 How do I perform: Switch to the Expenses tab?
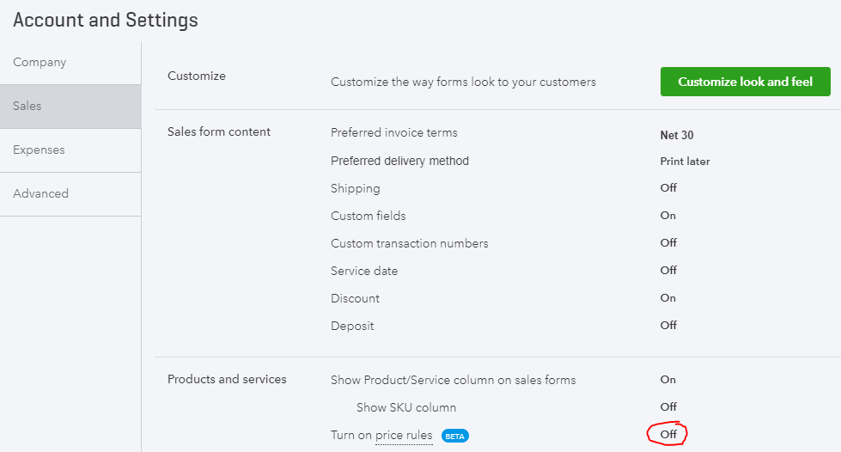(70, 150)
